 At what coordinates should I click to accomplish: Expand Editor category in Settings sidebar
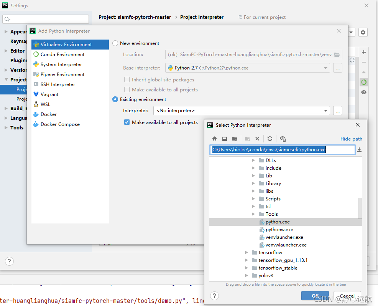(x=6, y=51)
